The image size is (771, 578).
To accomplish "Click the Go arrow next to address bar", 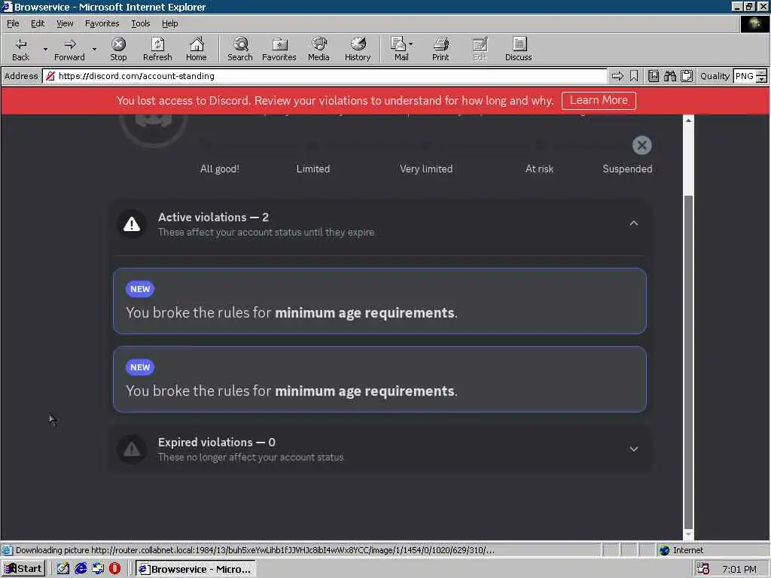I will [x=617, y=76].
